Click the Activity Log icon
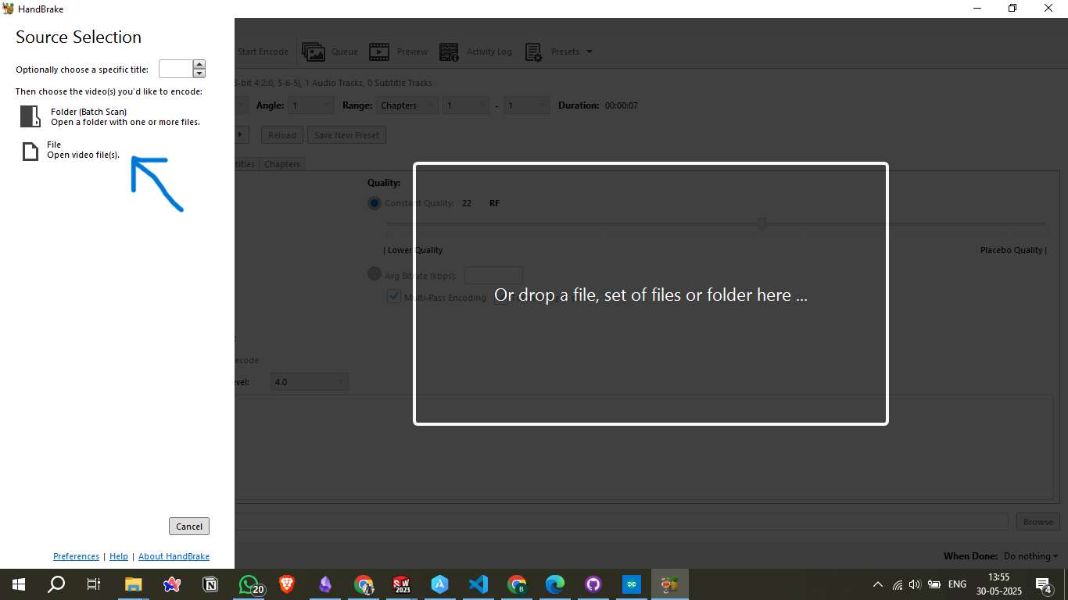This screenshot has height=600, width=1068. 449,52
